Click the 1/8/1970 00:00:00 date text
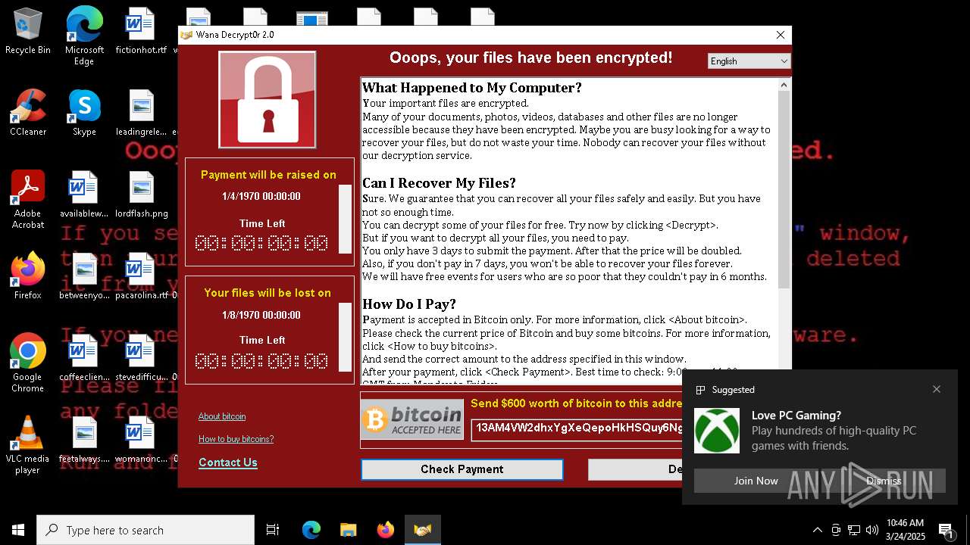The width and height of the screenshot is (970, 545). coord(261,315)
